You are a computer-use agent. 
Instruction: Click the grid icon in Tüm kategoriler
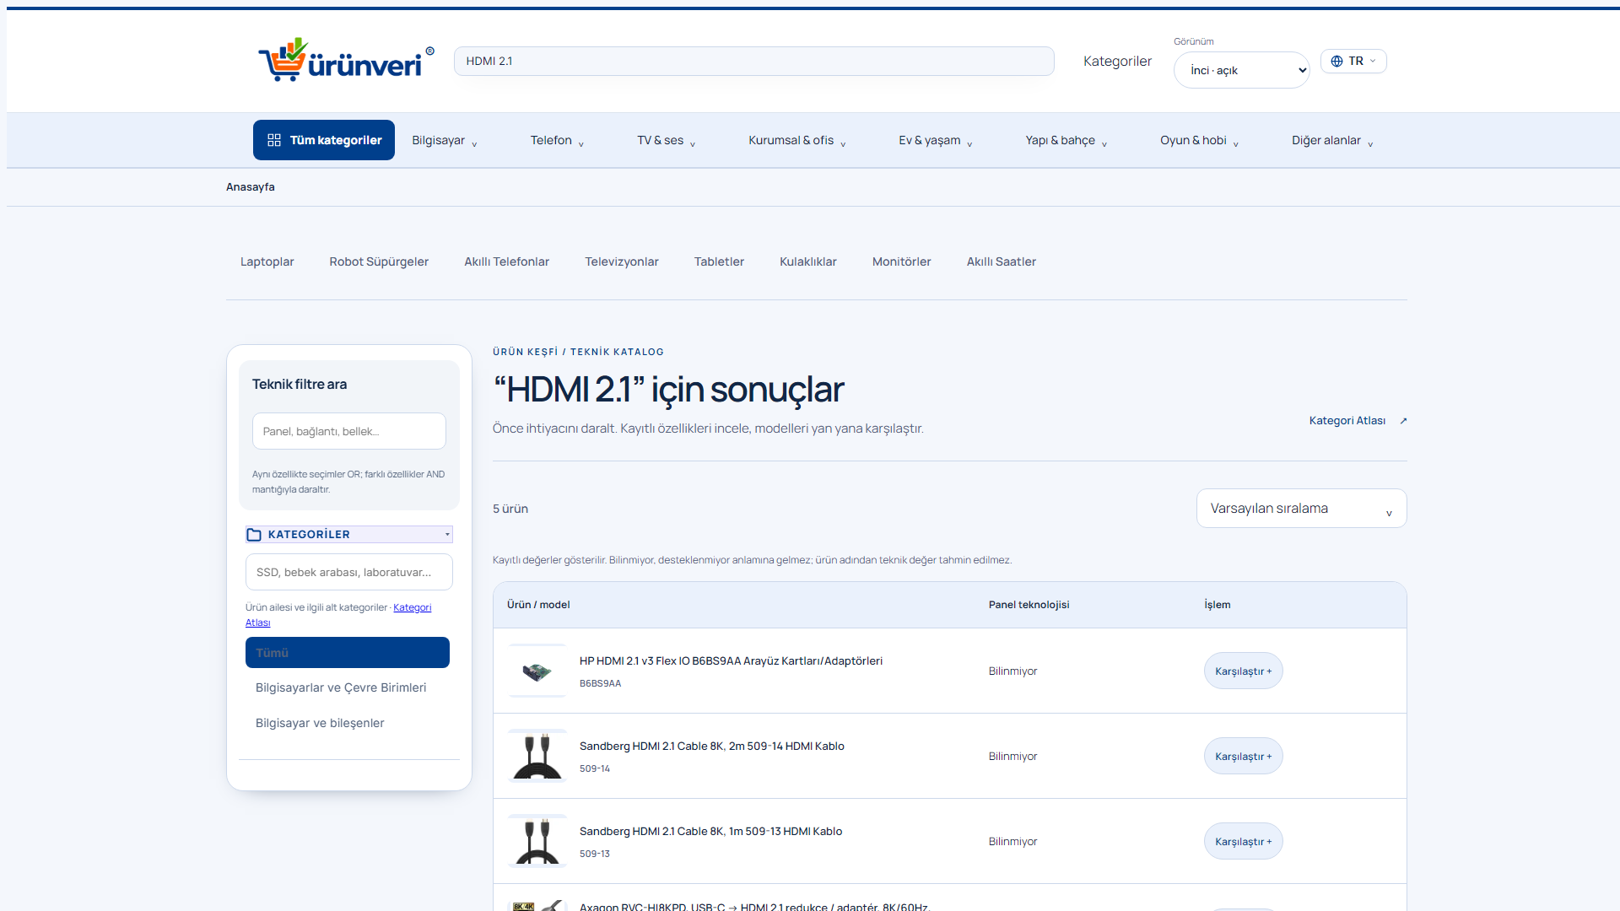point(274,140)
